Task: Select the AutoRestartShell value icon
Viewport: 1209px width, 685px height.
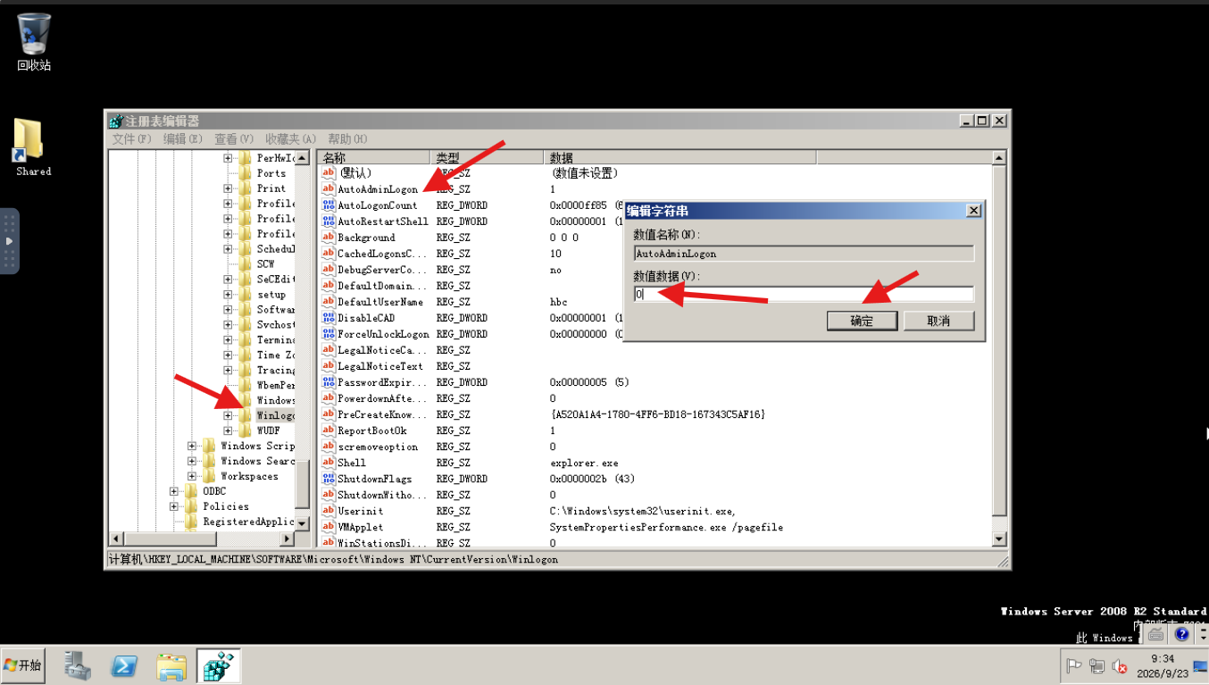Action: click(329, 221)
